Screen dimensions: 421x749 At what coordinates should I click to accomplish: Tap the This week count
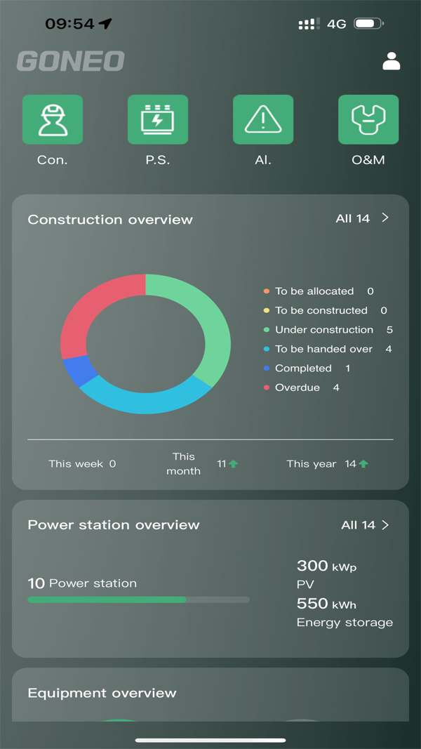112,464
